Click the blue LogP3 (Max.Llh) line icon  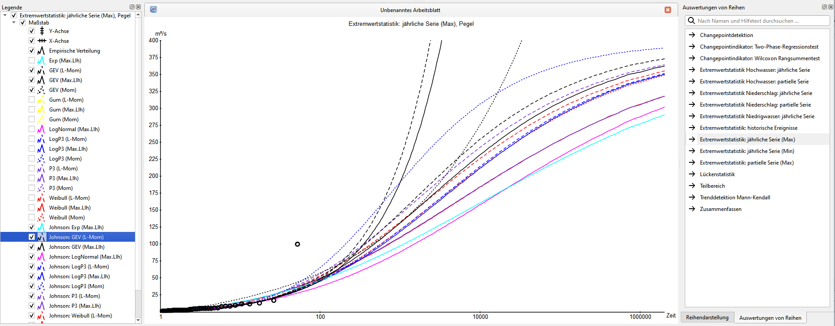[41, 149]
